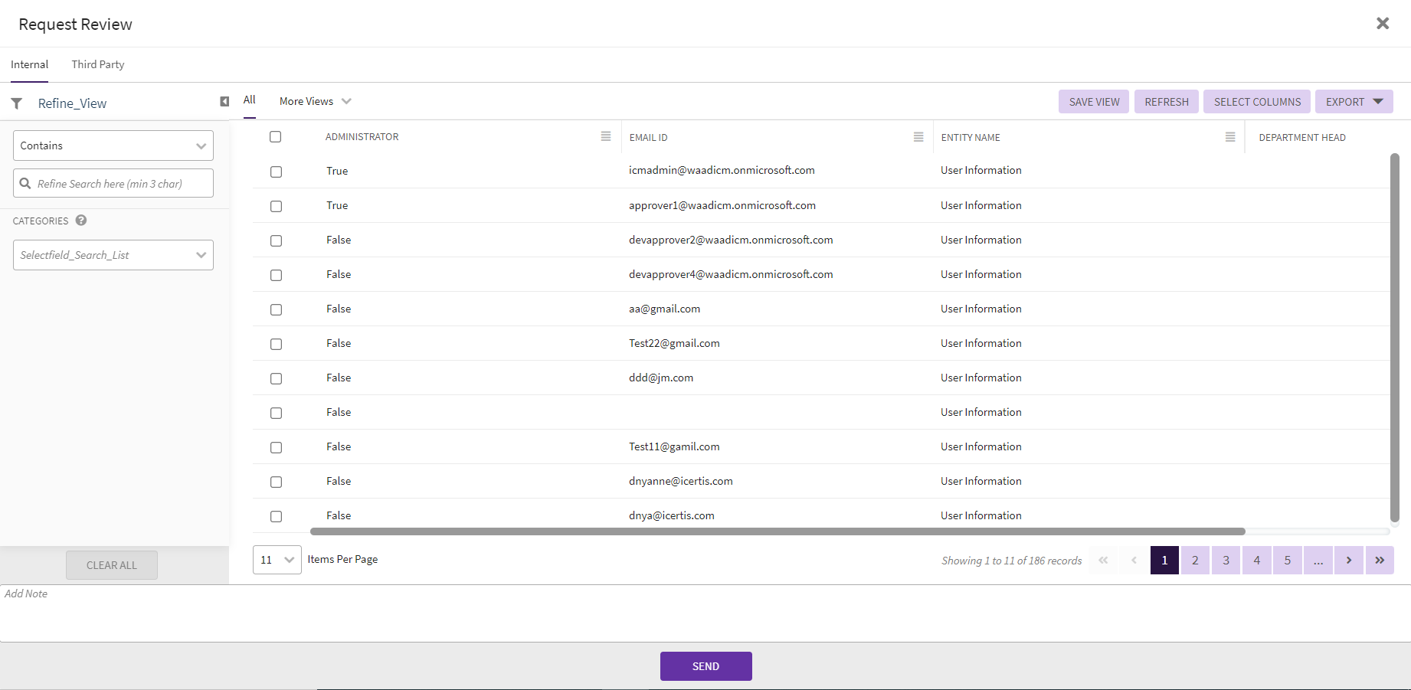This screenshot has width=1411, height=690.
Task: Open the Email ID column menu icon
Action: (x=918, y=137)
